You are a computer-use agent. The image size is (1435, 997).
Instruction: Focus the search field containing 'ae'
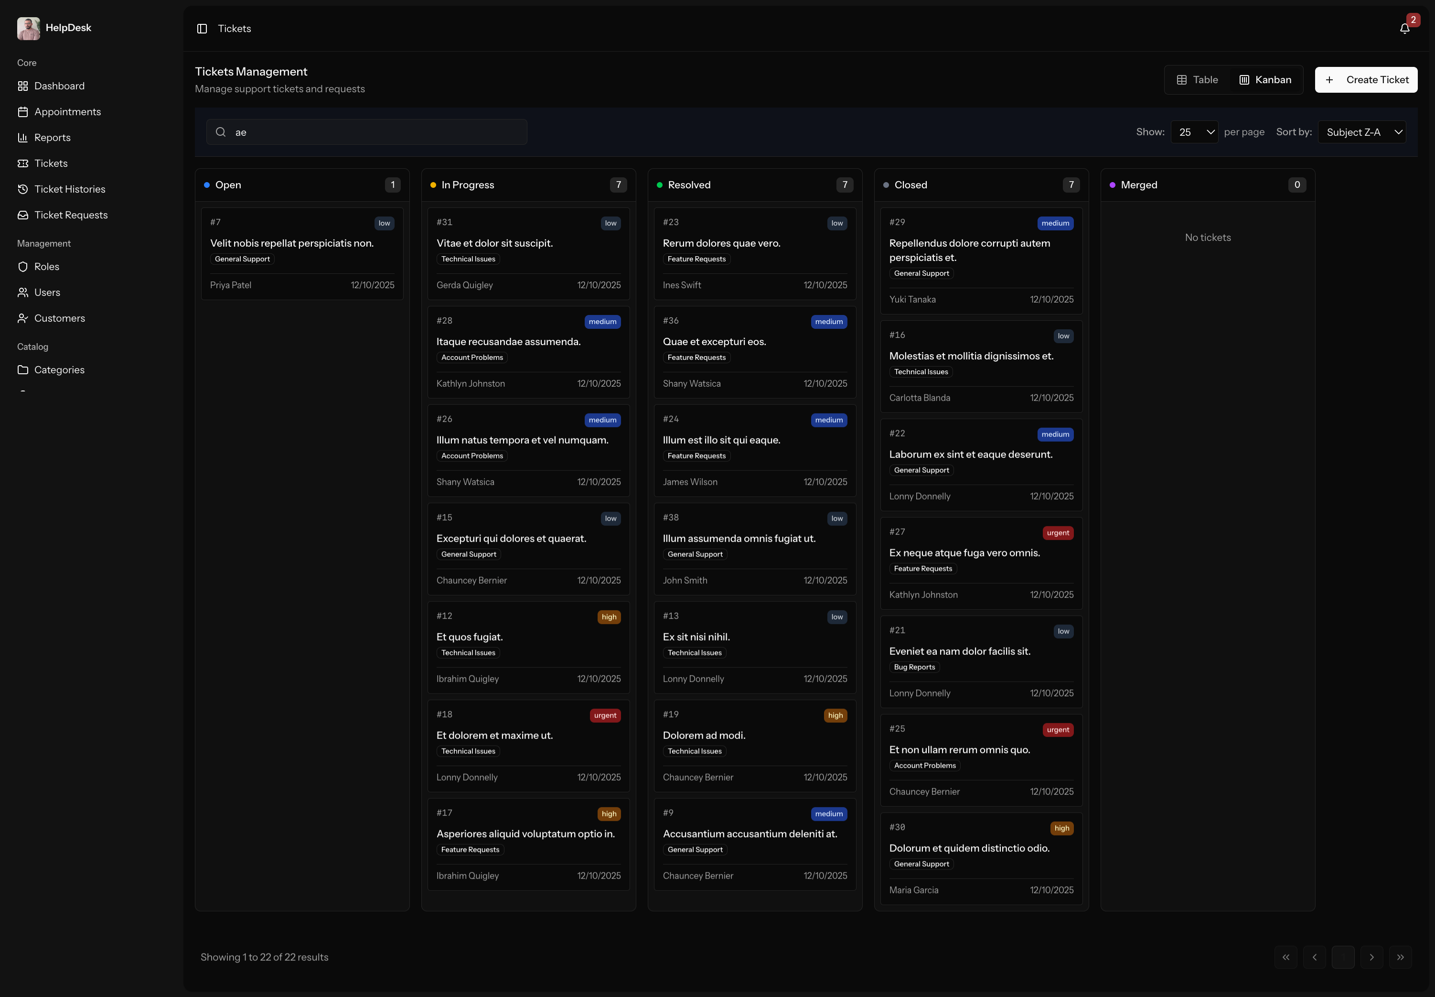[367, 132]
